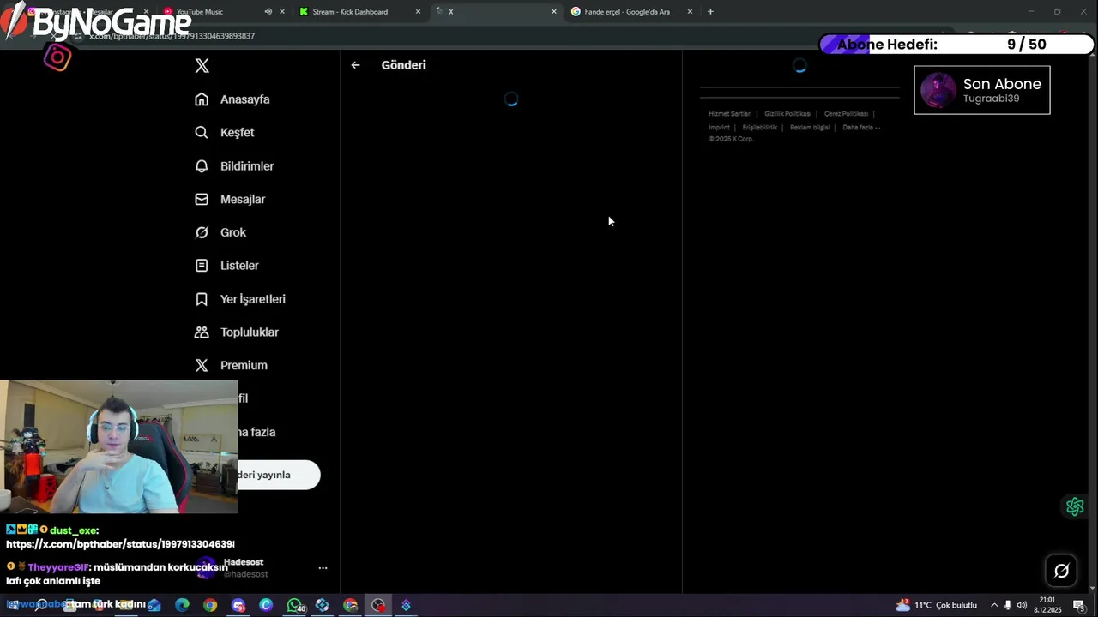Open Bildirimler notifications
The image size is (1098, 617).
point(233,166)
